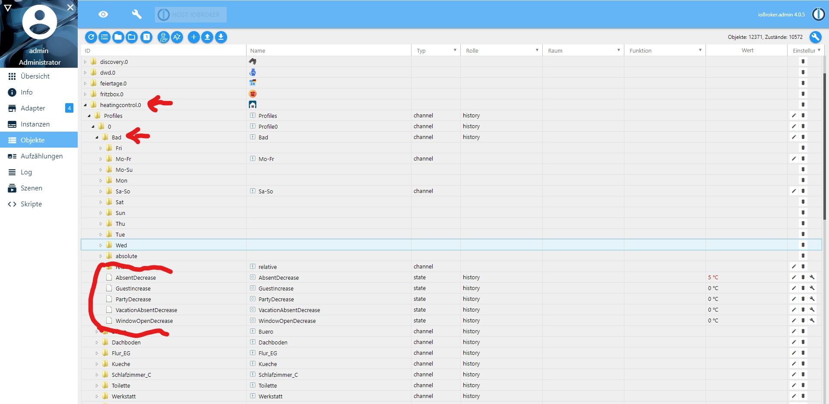Toggle the expert mode icon

163,37
